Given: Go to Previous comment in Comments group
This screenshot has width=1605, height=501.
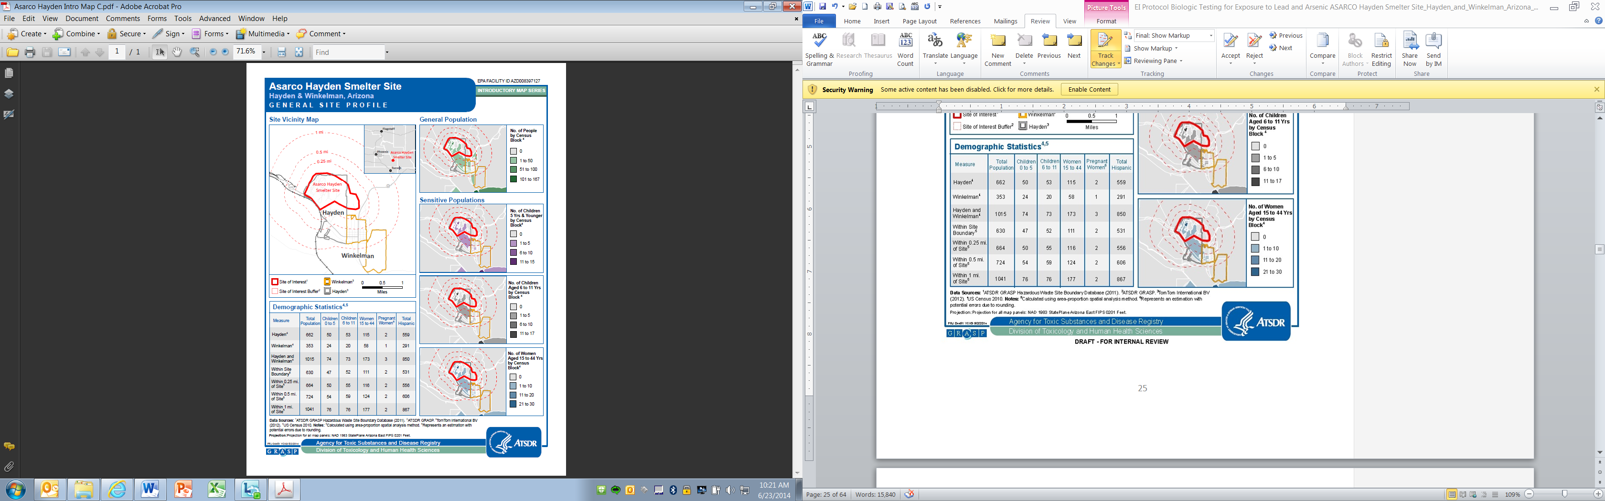Looking at the screenshot, I should coord(1049,47).
